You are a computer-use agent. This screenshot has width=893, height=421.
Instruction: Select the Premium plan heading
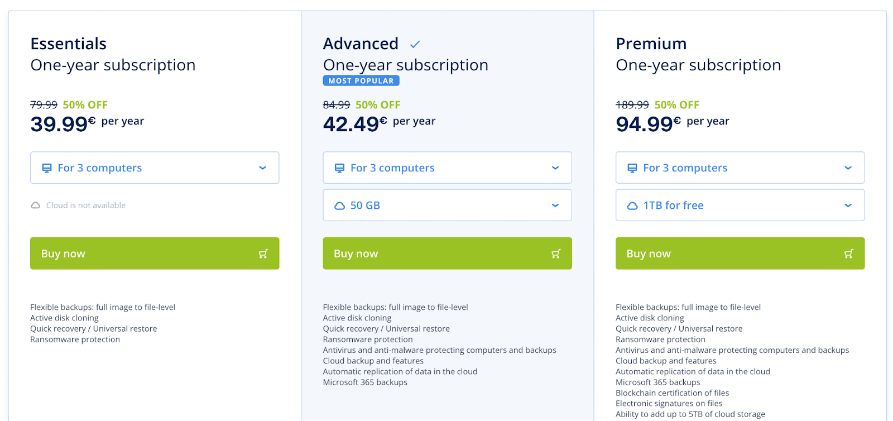pos(651,44)
